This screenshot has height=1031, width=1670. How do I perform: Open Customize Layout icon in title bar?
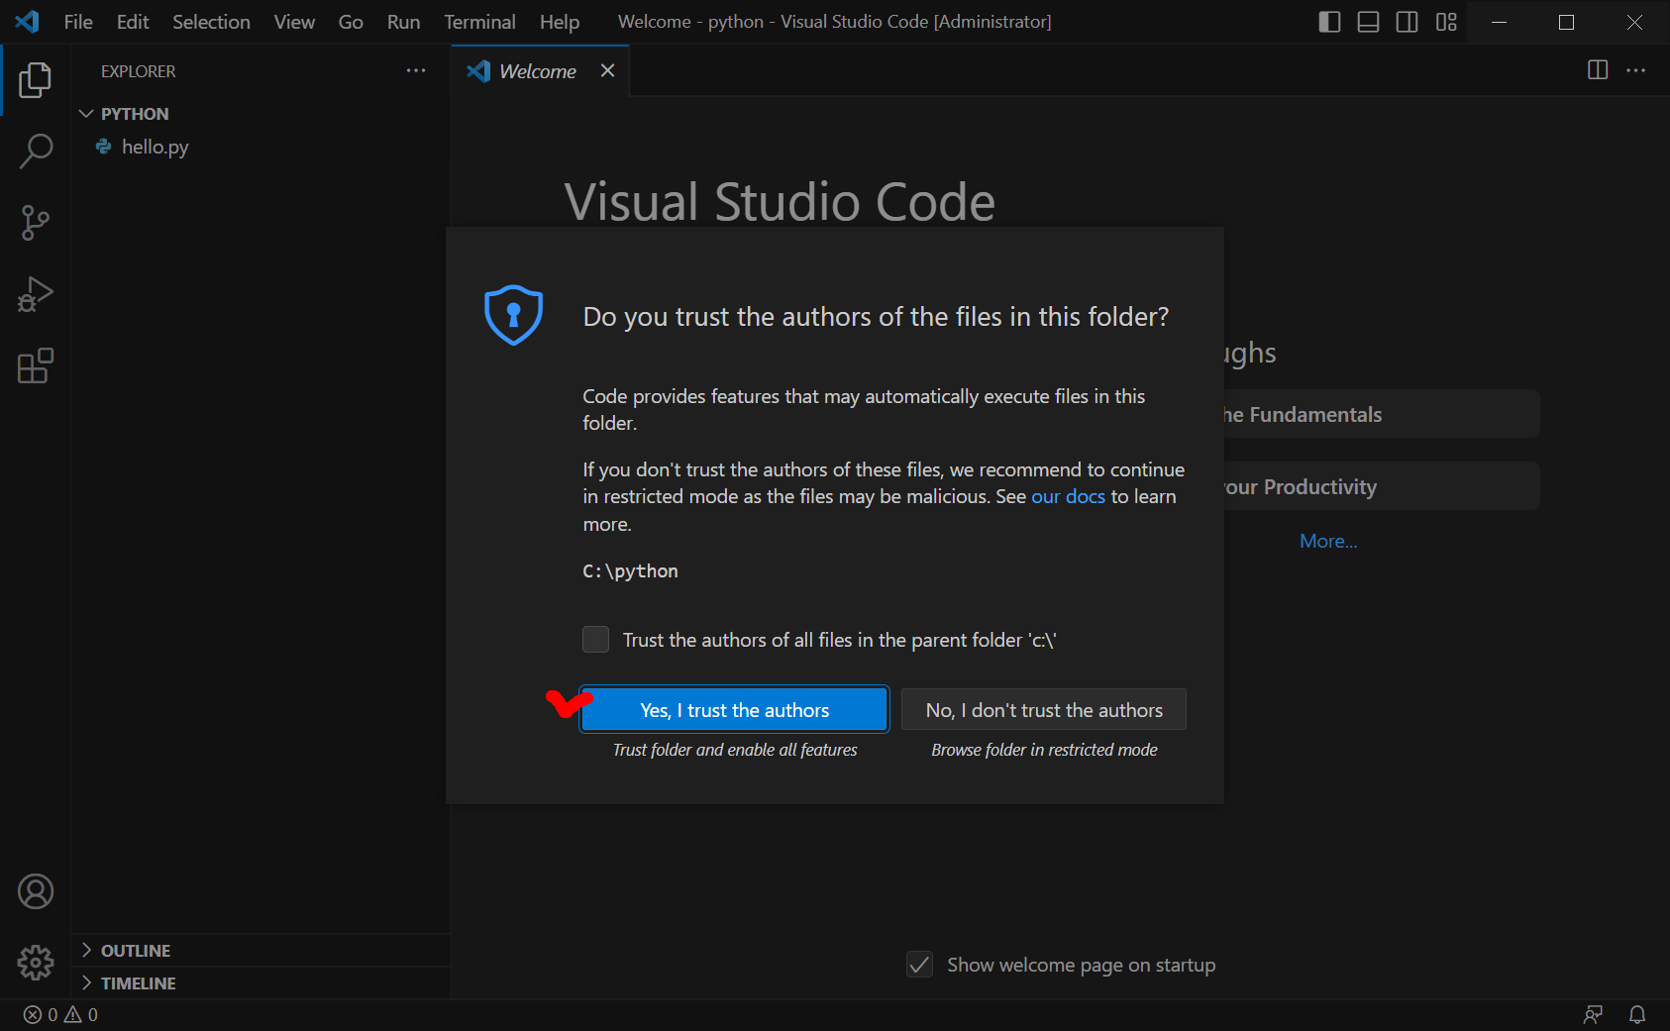(1446, 22)
